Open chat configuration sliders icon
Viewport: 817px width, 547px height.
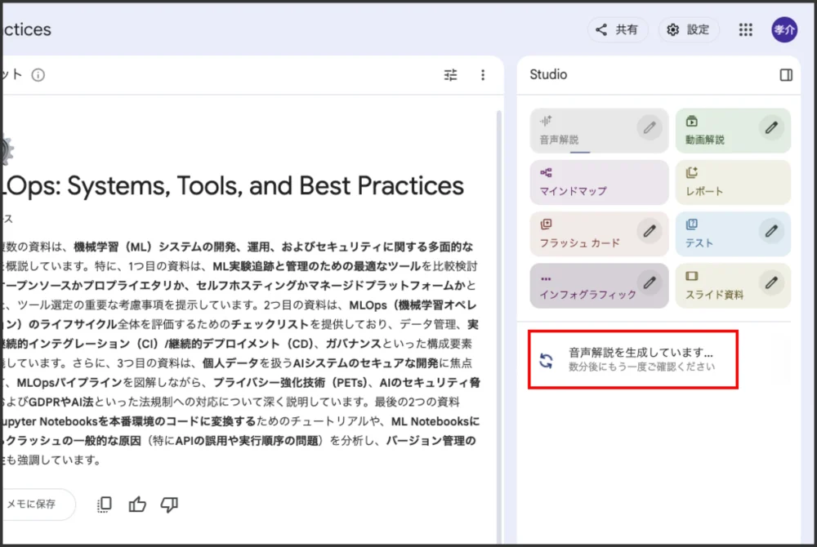[x=451, y=75]
